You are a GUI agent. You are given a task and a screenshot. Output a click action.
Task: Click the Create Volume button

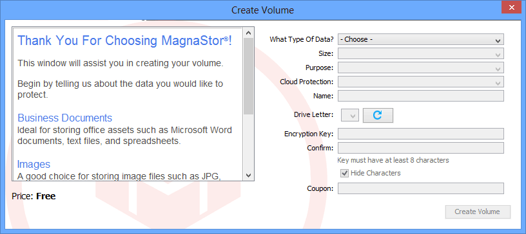478,212
